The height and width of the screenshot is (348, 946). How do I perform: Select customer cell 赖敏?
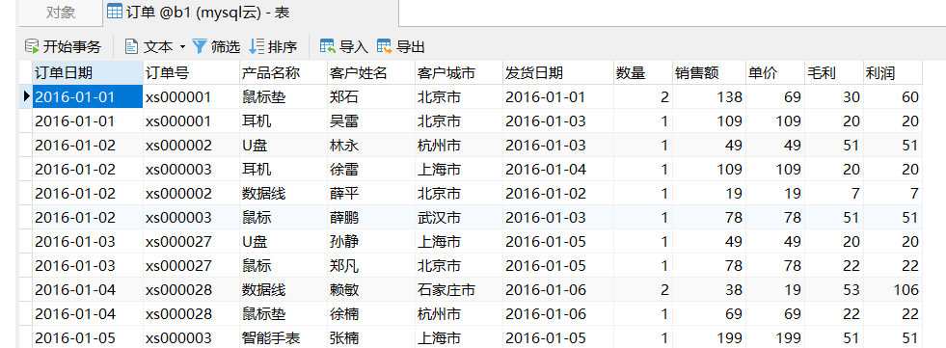pyautogui.click(x=371, y=290)
